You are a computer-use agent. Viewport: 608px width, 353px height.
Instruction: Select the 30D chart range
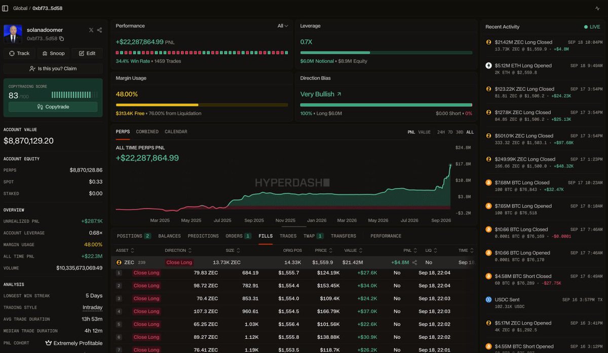[x=460, y=132]
